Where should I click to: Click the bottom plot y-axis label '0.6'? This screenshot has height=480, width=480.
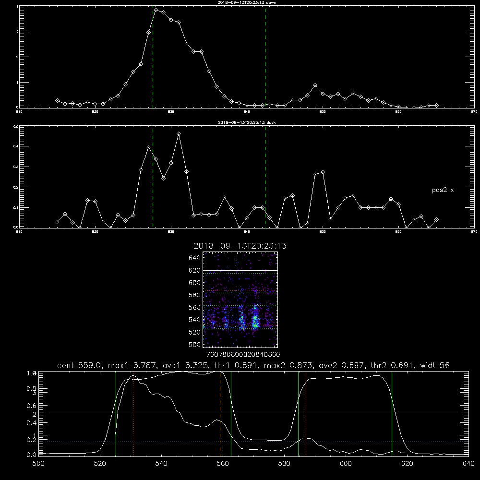pos(31,406)
